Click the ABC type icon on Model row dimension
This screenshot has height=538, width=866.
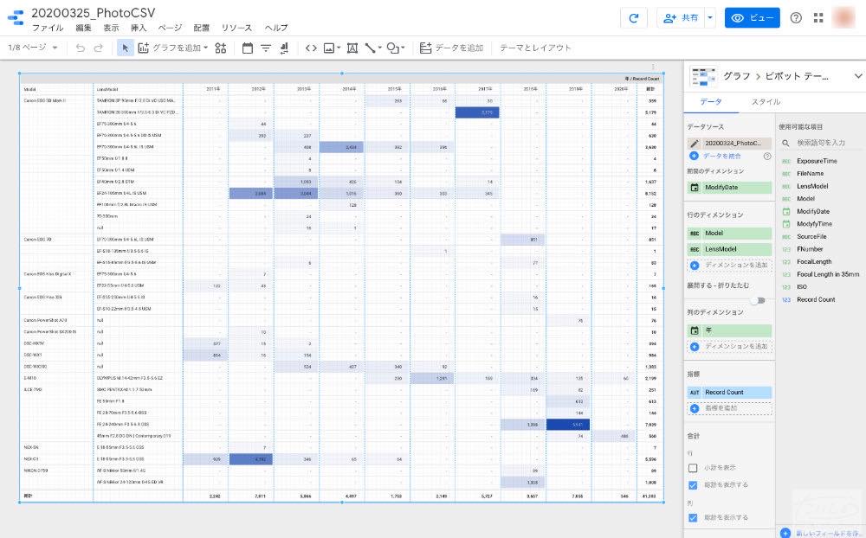click(695, 234)
